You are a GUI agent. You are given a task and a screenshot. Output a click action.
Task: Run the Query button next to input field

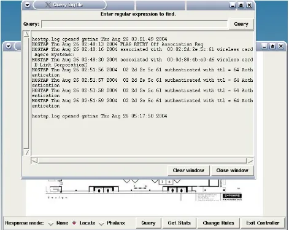[x=241, y=24]
